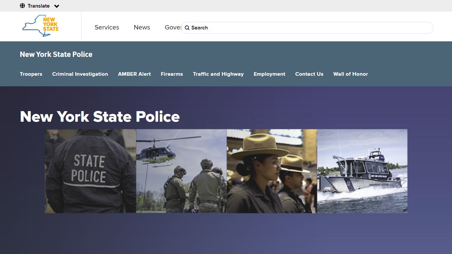Open the AMBER Alert page
452x254 pixels.
134,74
